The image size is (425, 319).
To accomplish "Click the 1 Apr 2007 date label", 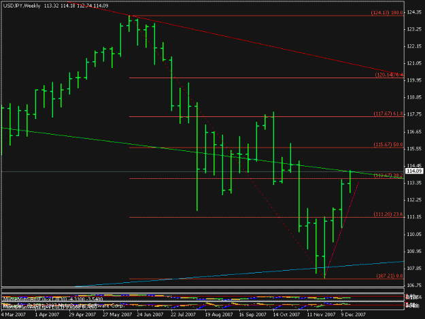I will 47,315.
